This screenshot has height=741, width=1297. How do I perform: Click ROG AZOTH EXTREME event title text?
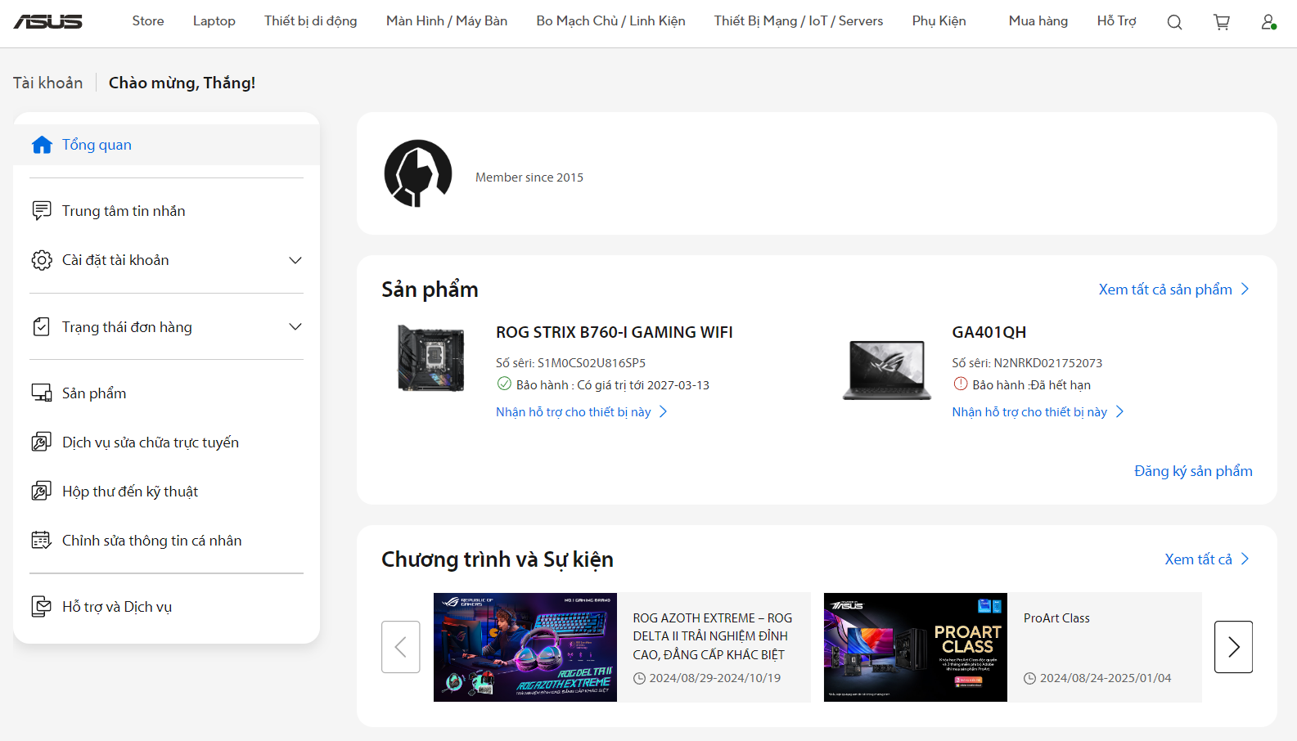pos(713,636)
